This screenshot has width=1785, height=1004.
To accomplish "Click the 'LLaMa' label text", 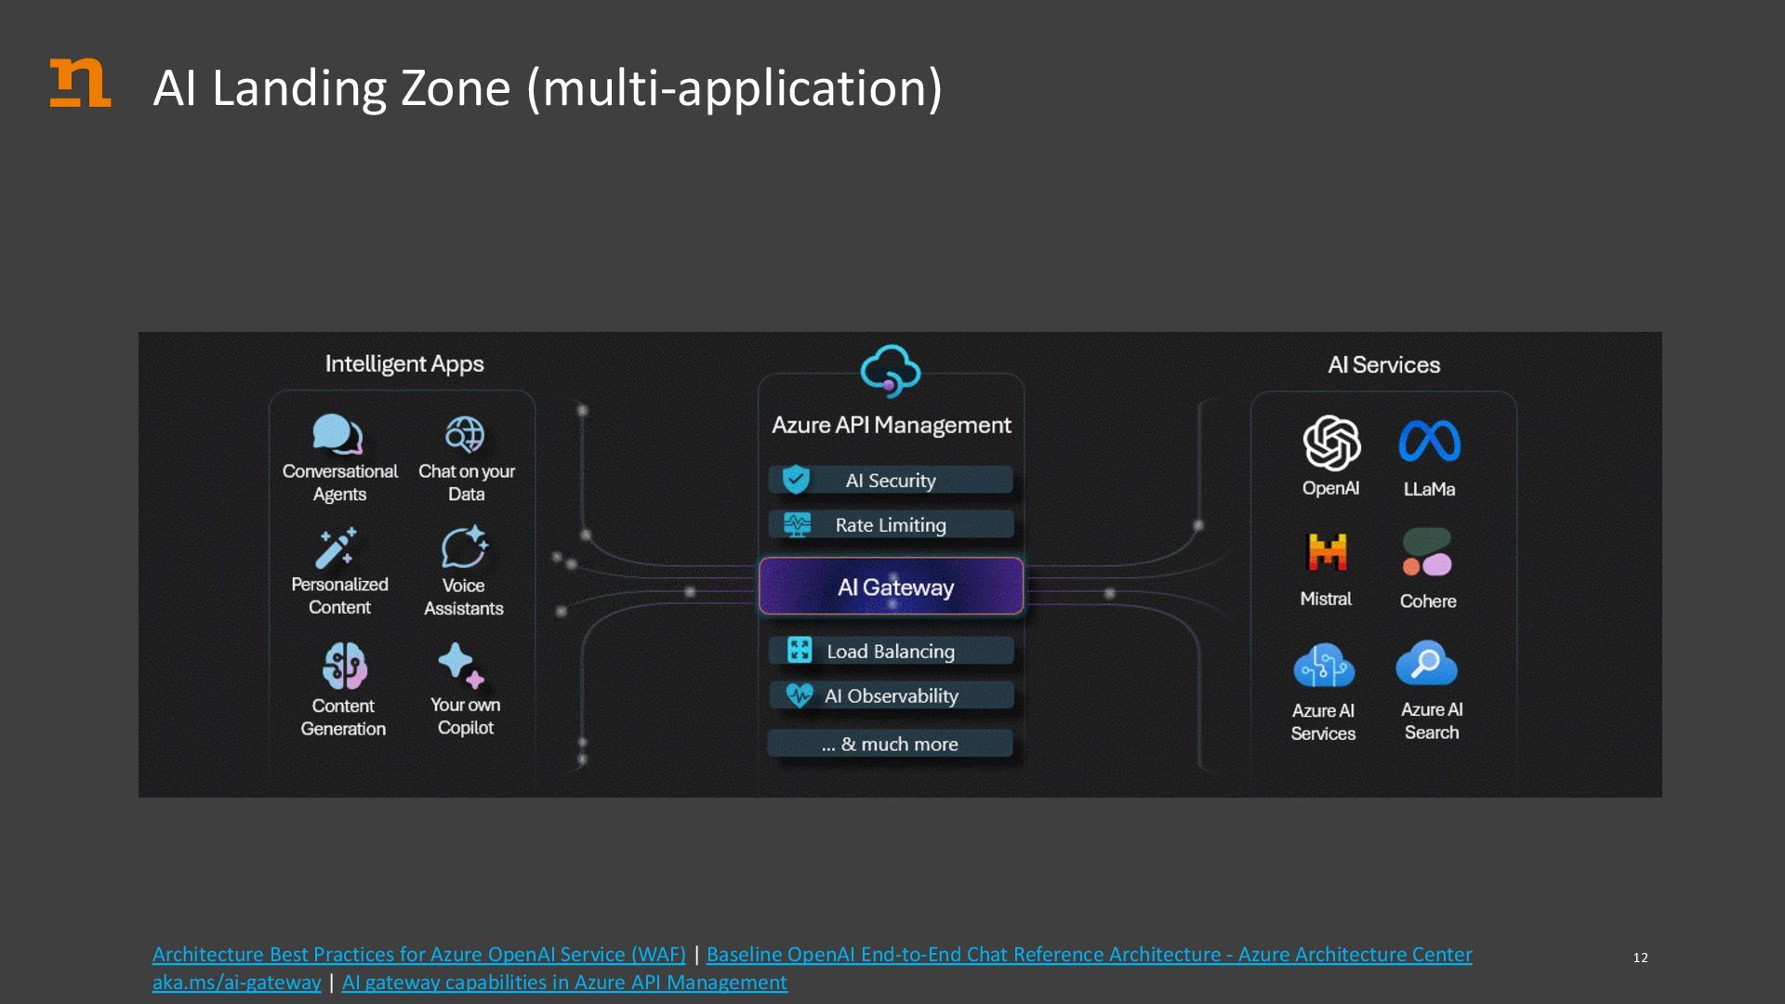I will [1430, 490].
